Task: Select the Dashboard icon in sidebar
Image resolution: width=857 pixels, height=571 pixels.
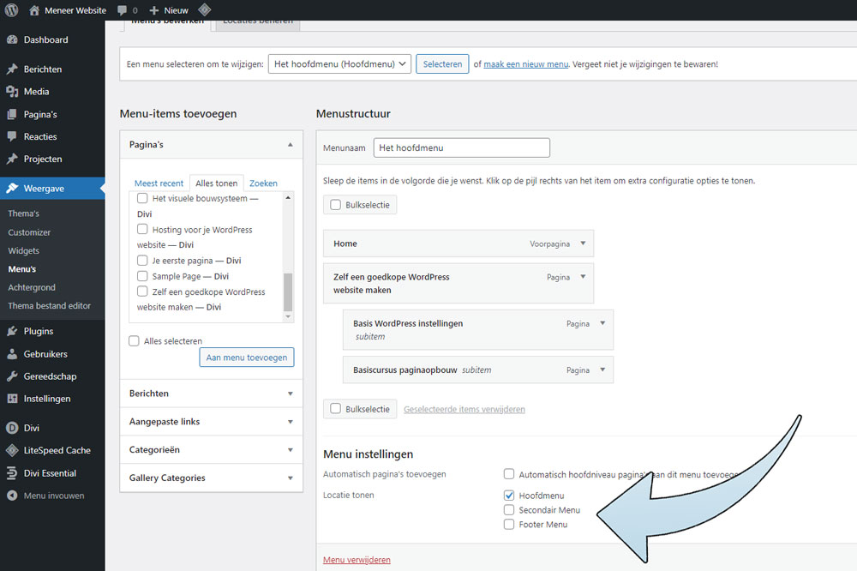Action: coord(12,39)
